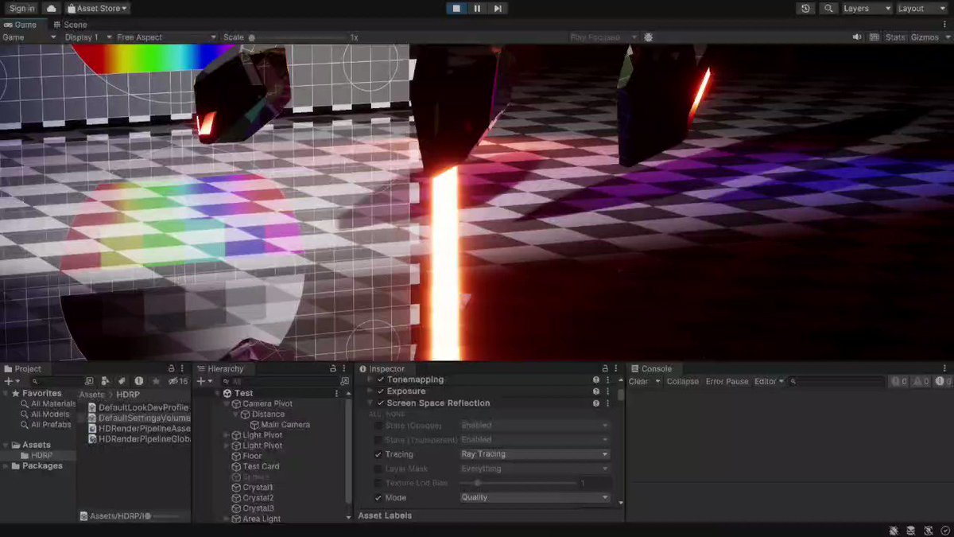
Task: Click the mute audio icon in Game view
Action: pos(856,37)
